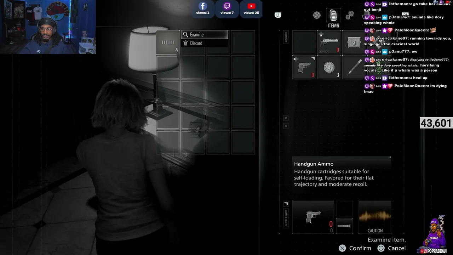Click the YouTube views counter icon
Screen dimensions: 453x255
tap(251, 6)
